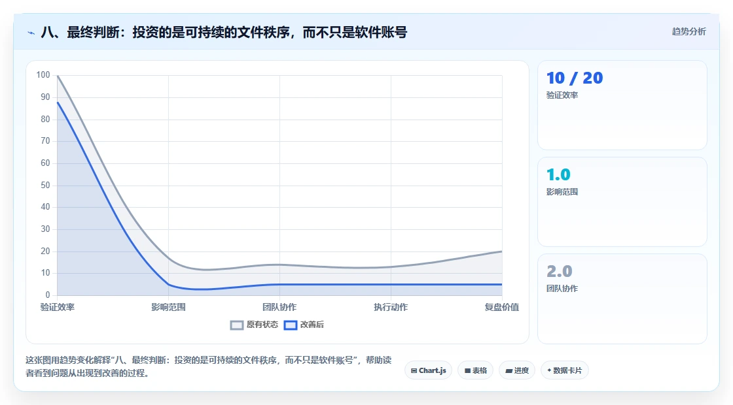Click the 10 / 20 metric value

point(575,78)
